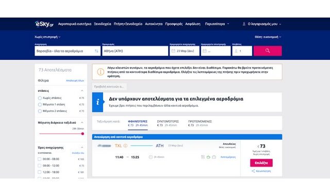The image size is (330, 196).
Task: Click the '73 Αποτελέσματα' results text
Action: (55, 70)
